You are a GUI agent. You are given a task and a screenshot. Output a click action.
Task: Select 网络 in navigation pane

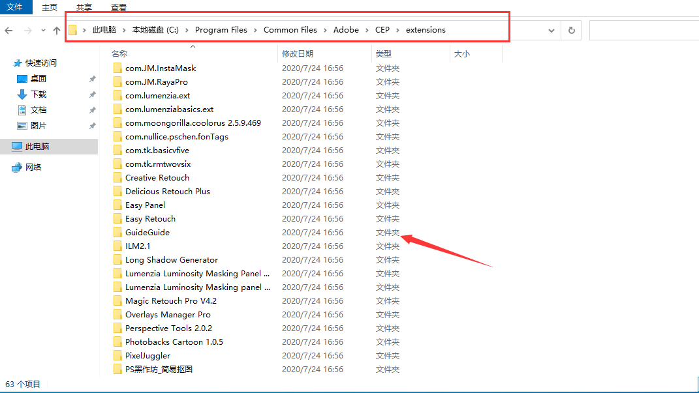click(33, 167)
